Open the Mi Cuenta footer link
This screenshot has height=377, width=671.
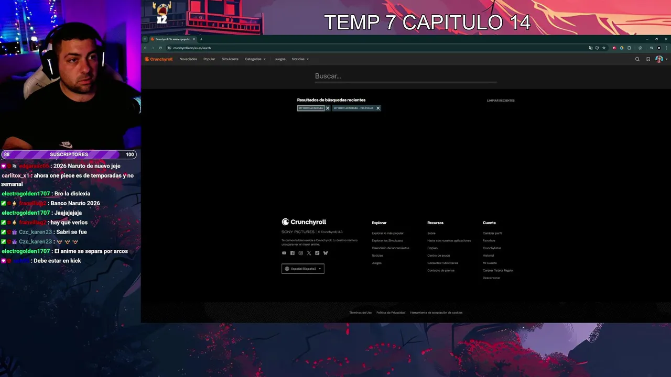click(x=490, y=263)
